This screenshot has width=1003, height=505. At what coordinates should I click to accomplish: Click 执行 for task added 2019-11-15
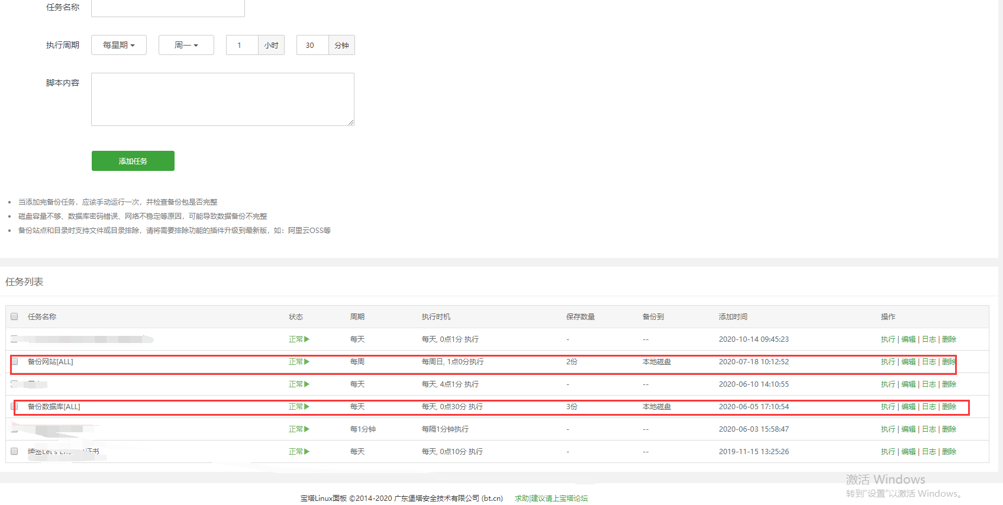pyautogui.click(x=888, y=452)
